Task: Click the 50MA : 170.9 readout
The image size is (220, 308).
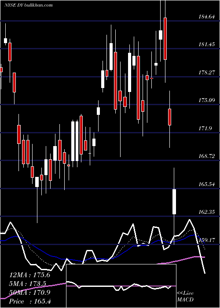Action: (29, 293)
